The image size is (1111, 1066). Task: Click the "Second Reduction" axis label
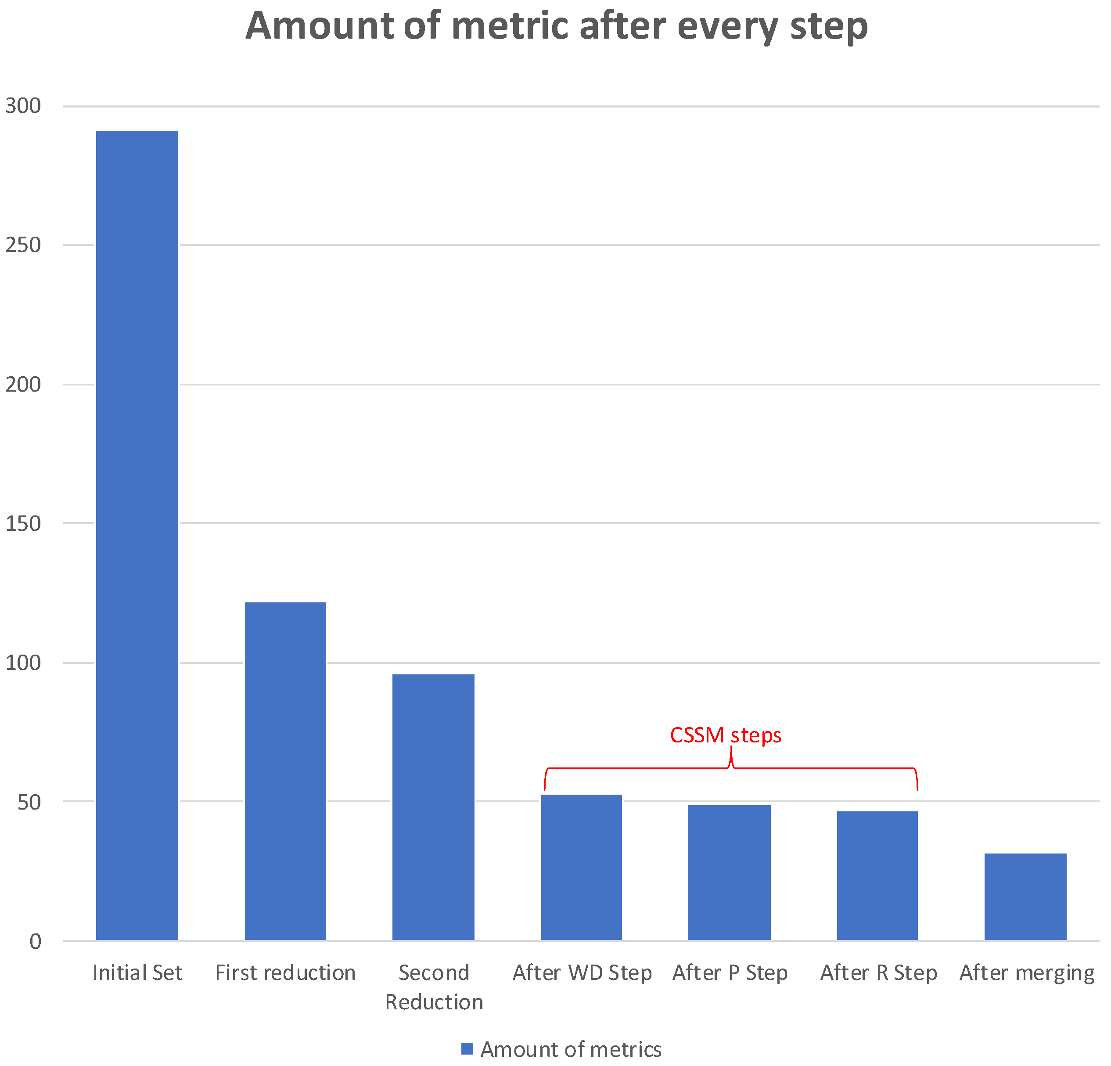pyautogui.click(x=434, y=987)
